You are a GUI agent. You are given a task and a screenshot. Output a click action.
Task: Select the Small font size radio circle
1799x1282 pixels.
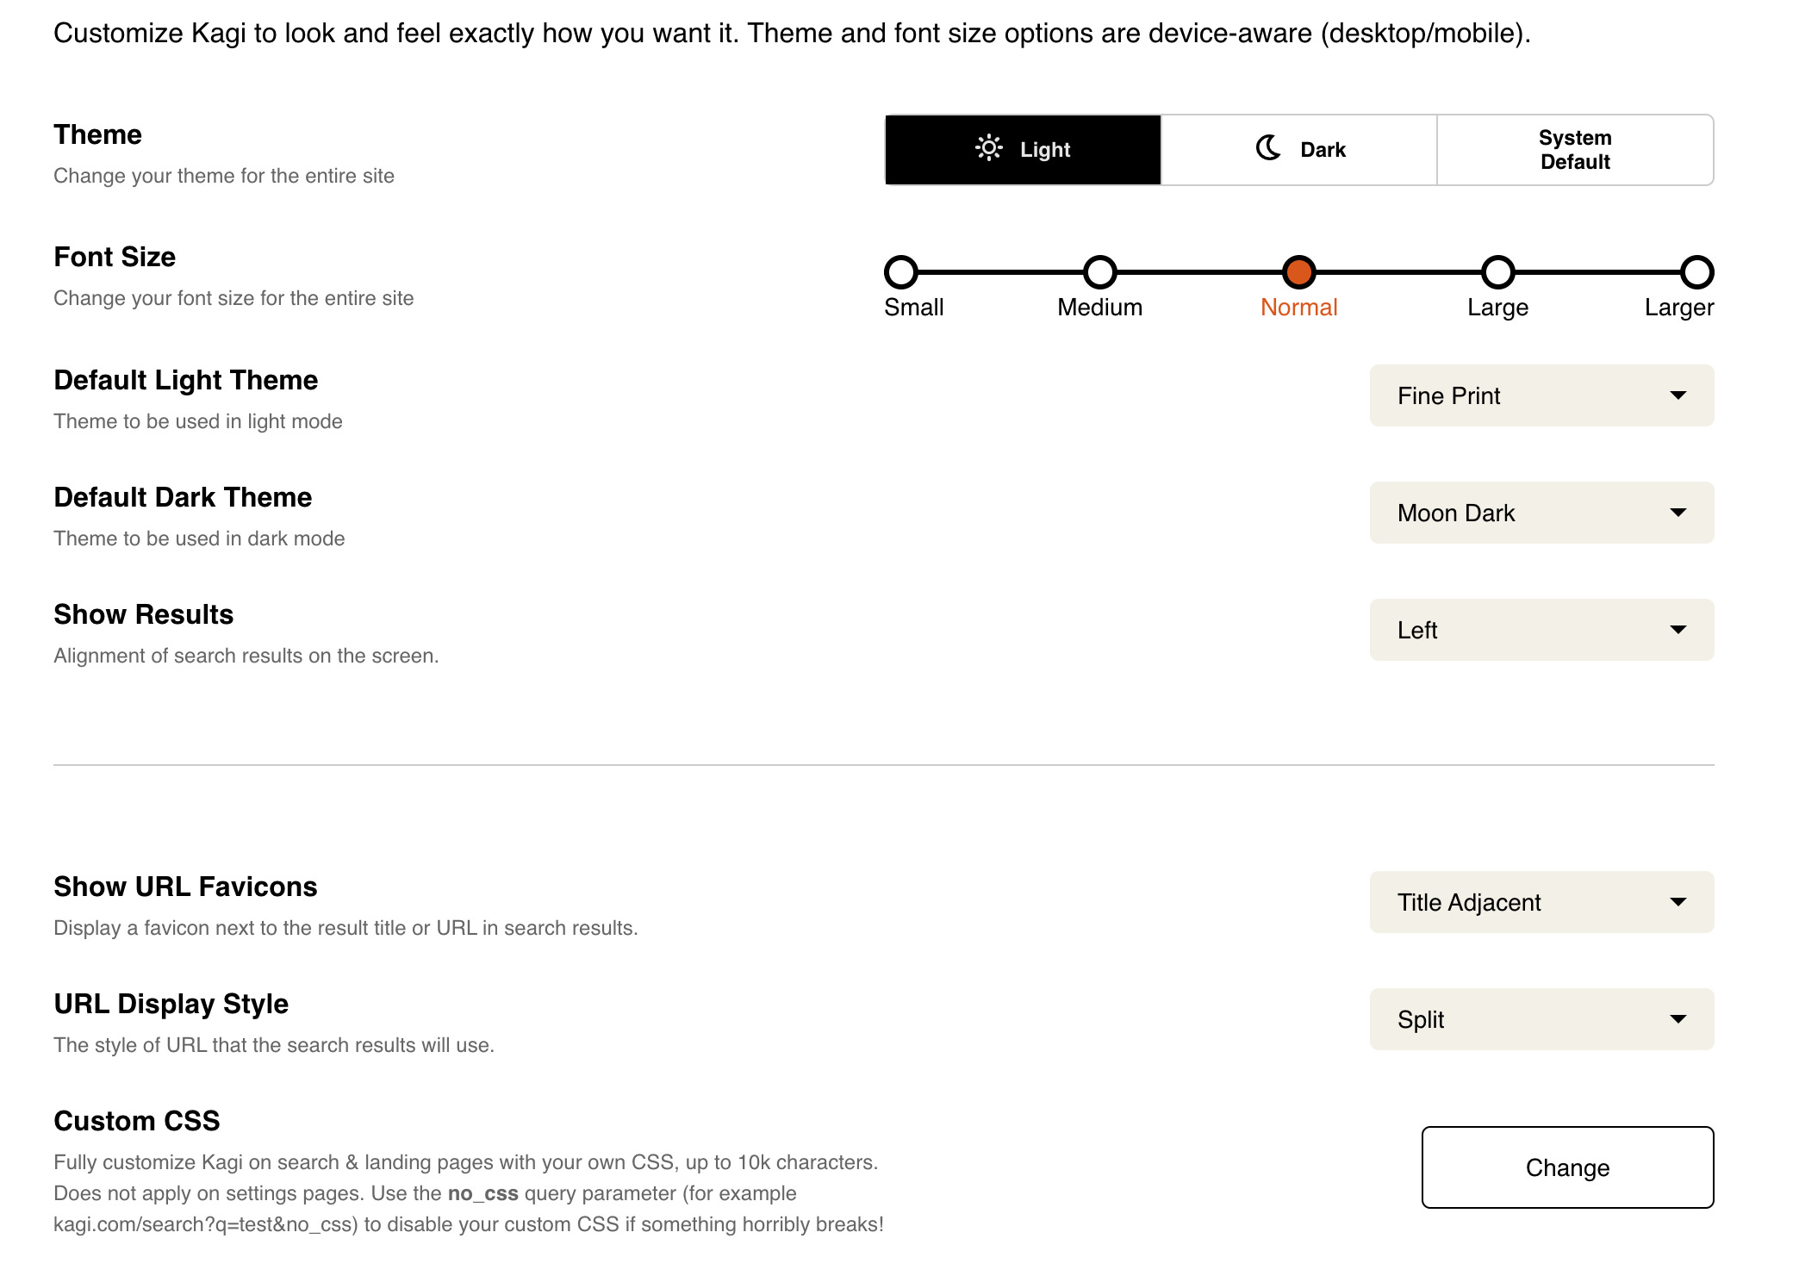(901, 272)
